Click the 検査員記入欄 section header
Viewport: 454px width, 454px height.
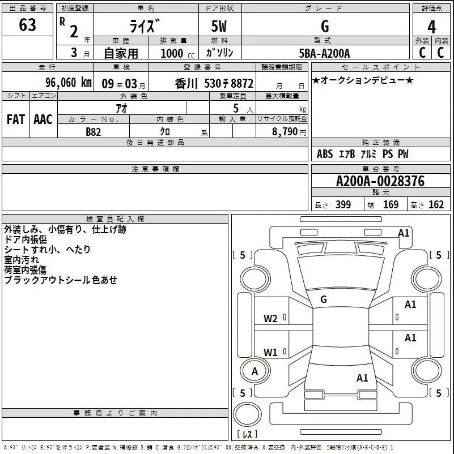tap(115, 219)
